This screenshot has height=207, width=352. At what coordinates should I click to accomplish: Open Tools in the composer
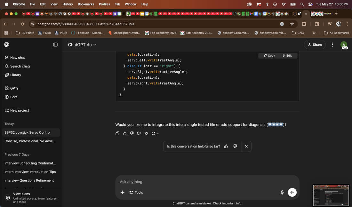point(136,192)
